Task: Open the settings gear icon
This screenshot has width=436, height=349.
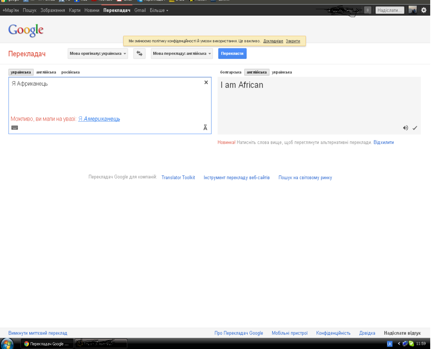Action: click(x=424, y=10)
